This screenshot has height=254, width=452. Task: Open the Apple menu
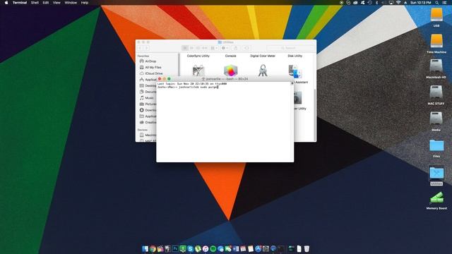[6, 3]
